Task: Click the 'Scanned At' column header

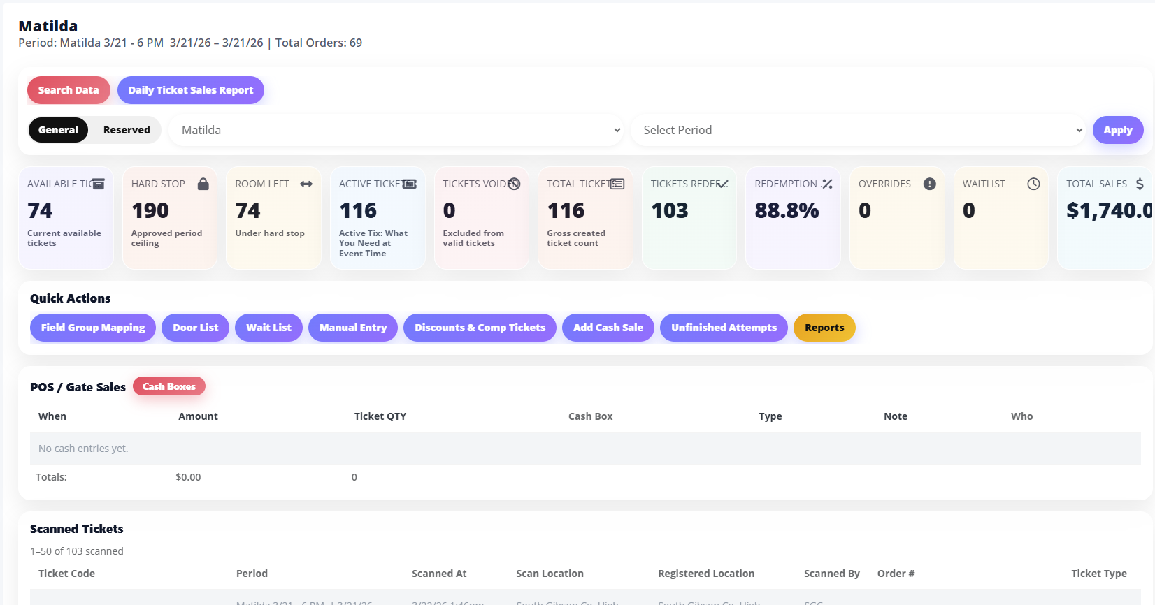Action: point(439,574)
